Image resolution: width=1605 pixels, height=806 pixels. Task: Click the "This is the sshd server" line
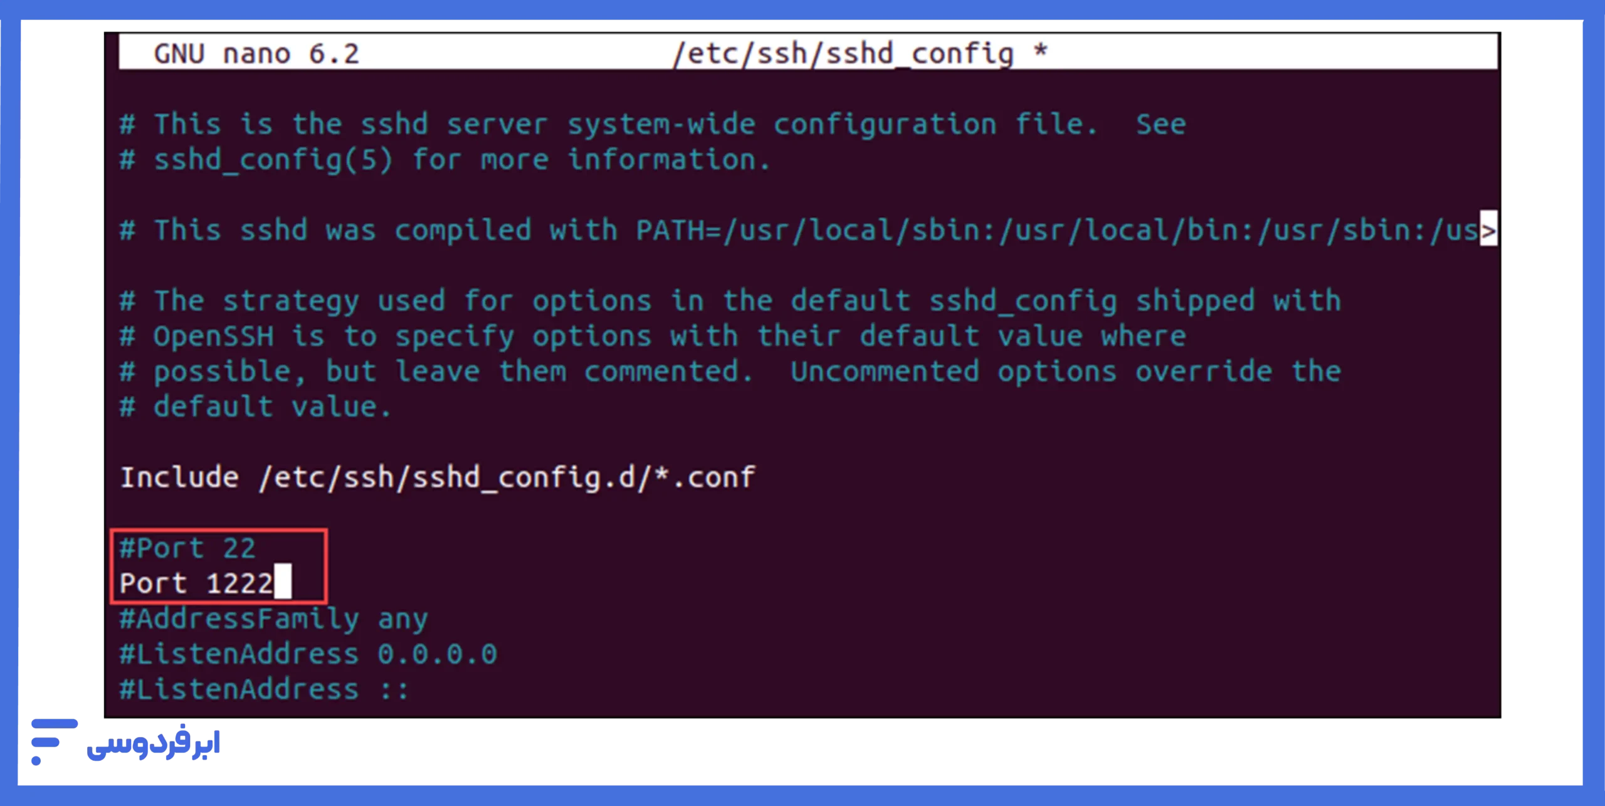[652, 125]
